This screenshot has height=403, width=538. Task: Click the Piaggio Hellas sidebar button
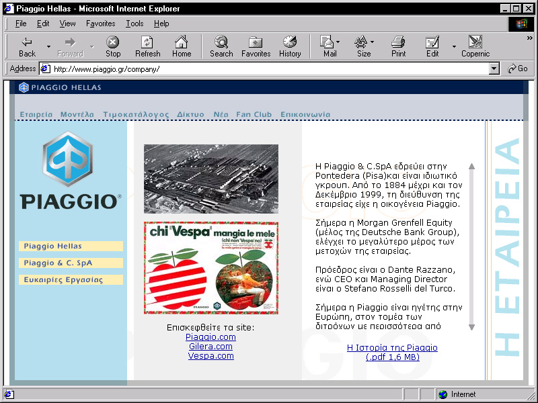pos(71,246)
